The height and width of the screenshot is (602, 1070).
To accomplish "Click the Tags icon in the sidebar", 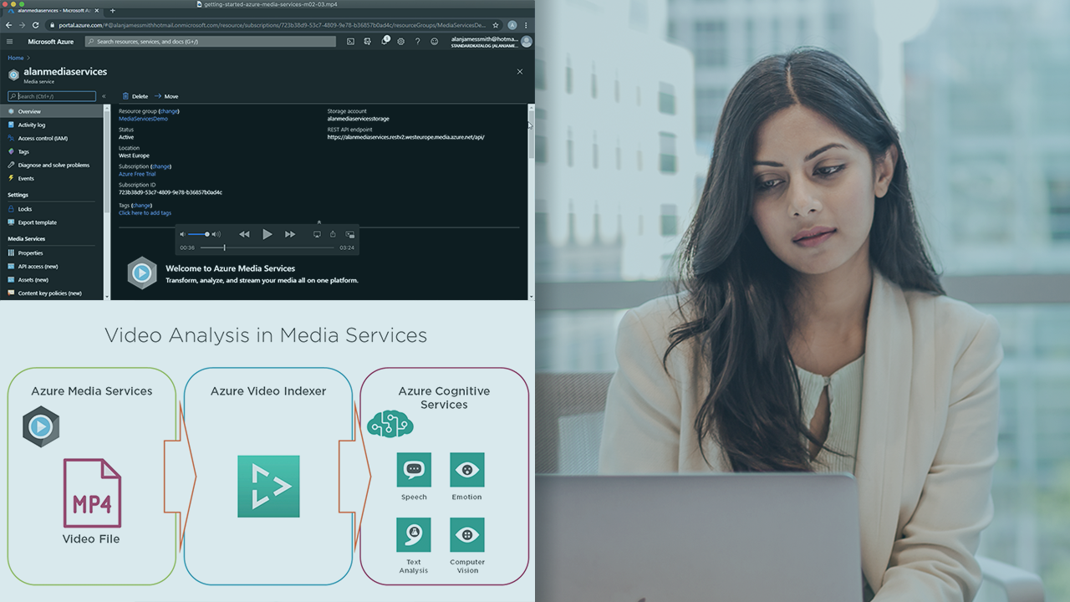I will (x=11, y=152).
